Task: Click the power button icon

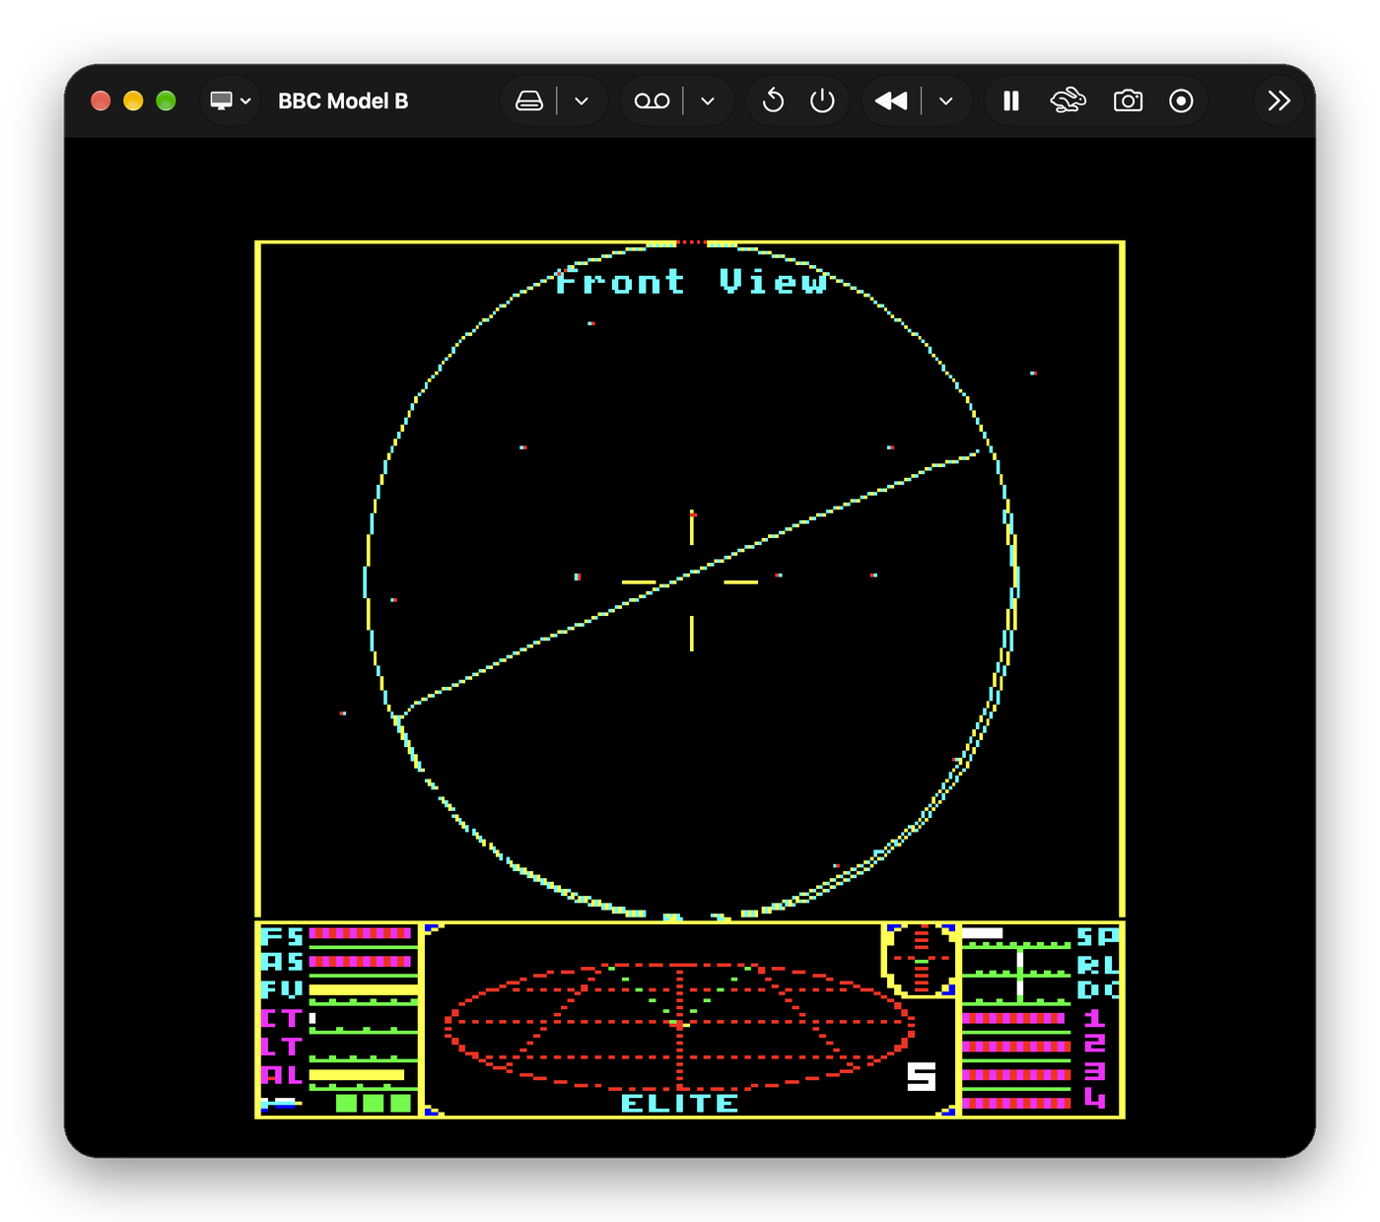Action: 822,101
